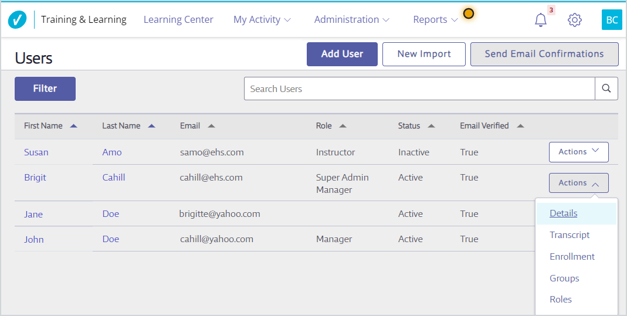Open the notifications bell icon
Viewport: 627px width, 316px height.
coord(541,19)
